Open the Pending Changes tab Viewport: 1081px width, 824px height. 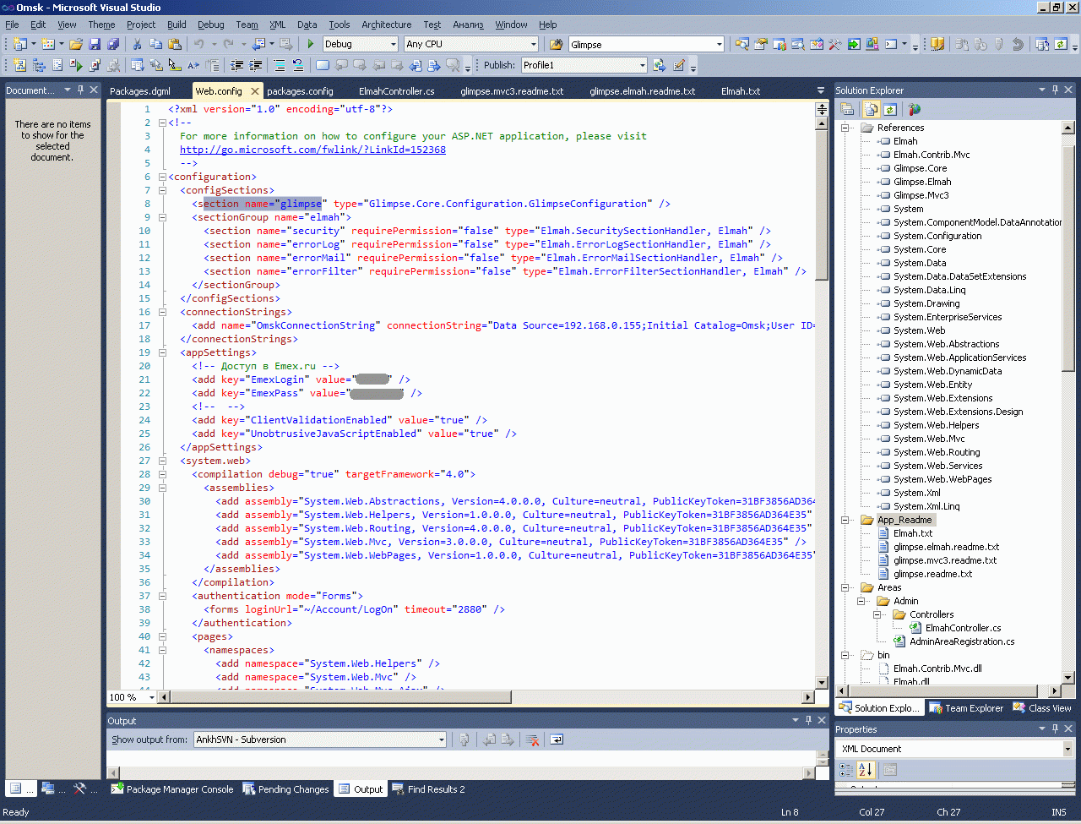pyautogui.click(x=285, y=789)
